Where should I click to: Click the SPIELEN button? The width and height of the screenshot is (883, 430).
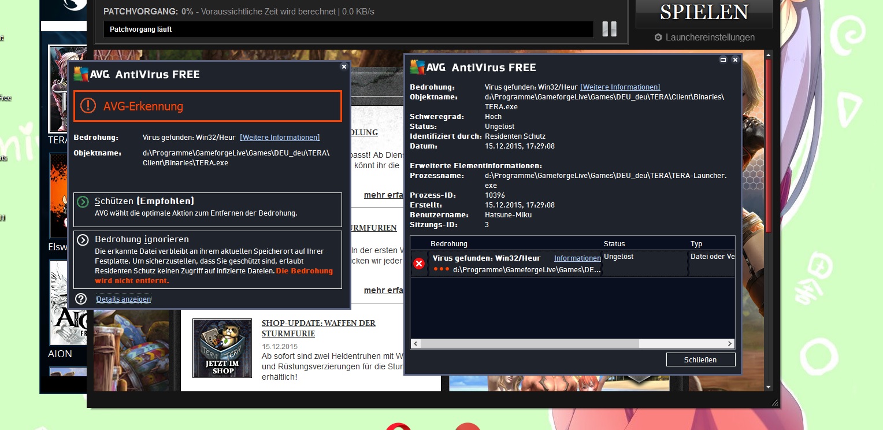(x=704, y=13)
